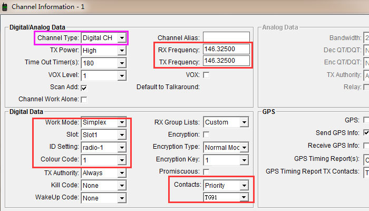Enable the Encryption checkbox

click(x=206, y=135)
